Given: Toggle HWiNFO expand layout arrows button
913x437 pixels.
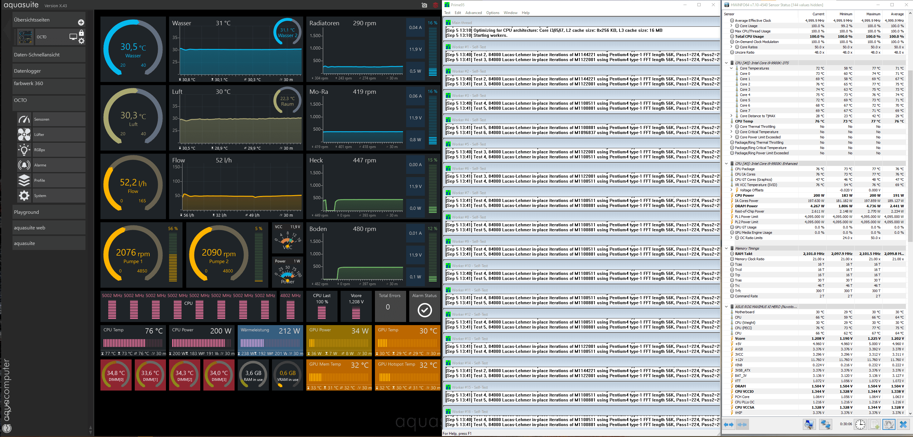Looking at the screenshot, I should [729, 424].
